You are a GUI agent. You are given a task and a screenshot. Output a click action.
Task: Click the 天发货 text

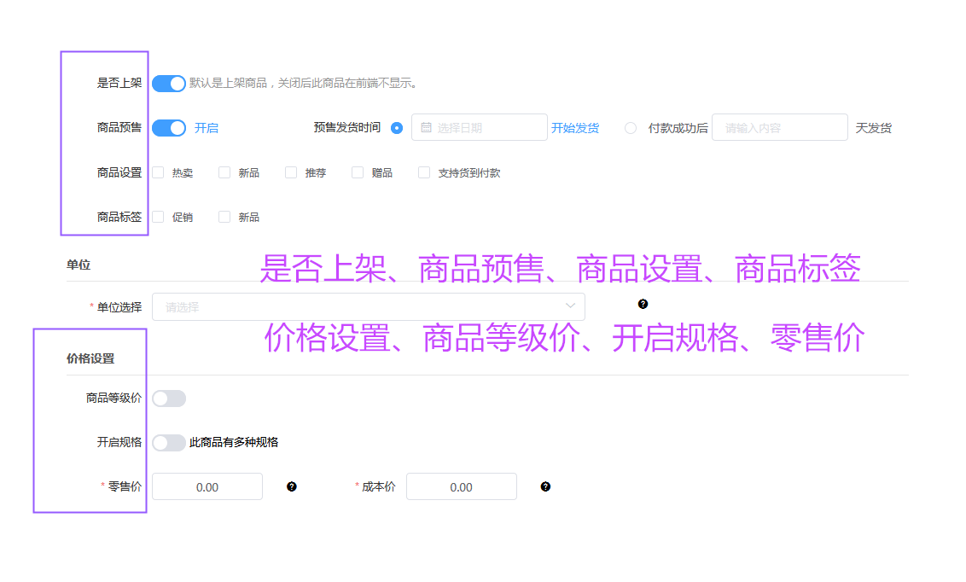tap(874, 128)
